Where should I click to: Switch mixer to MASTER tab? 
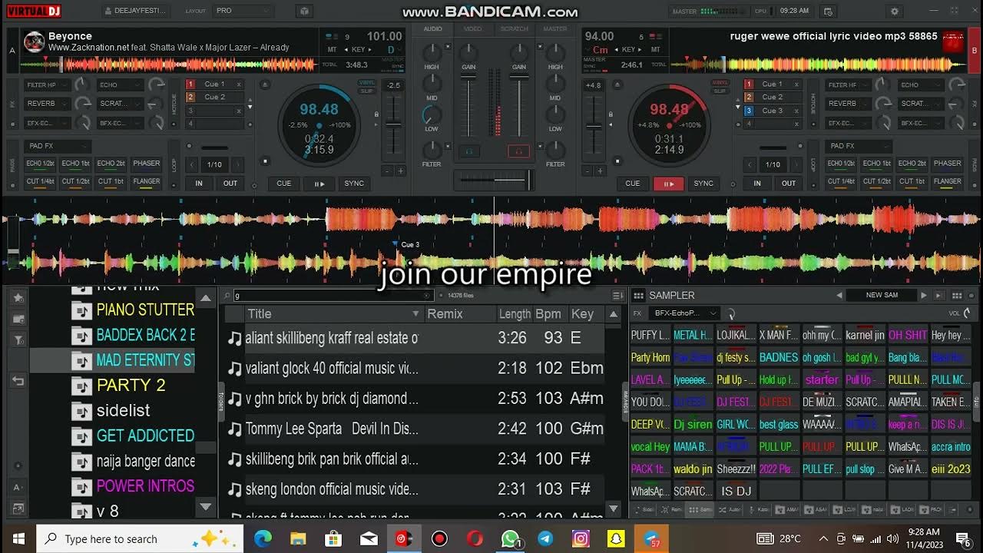click(554, 29)
